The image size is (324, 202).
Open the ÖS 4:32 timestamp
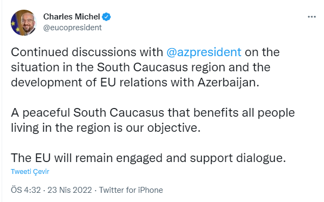click(25, 190)
